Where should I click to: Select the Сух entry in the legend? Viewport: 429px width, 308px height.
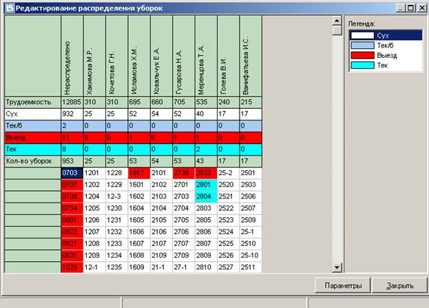(x=384, y=34)
